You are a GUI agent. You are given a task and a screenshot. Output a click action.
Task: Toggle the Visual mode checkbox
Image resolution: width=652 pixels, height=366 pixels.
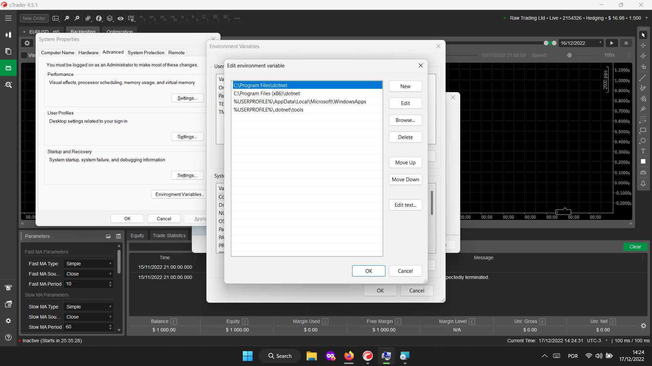click(24, 55)
